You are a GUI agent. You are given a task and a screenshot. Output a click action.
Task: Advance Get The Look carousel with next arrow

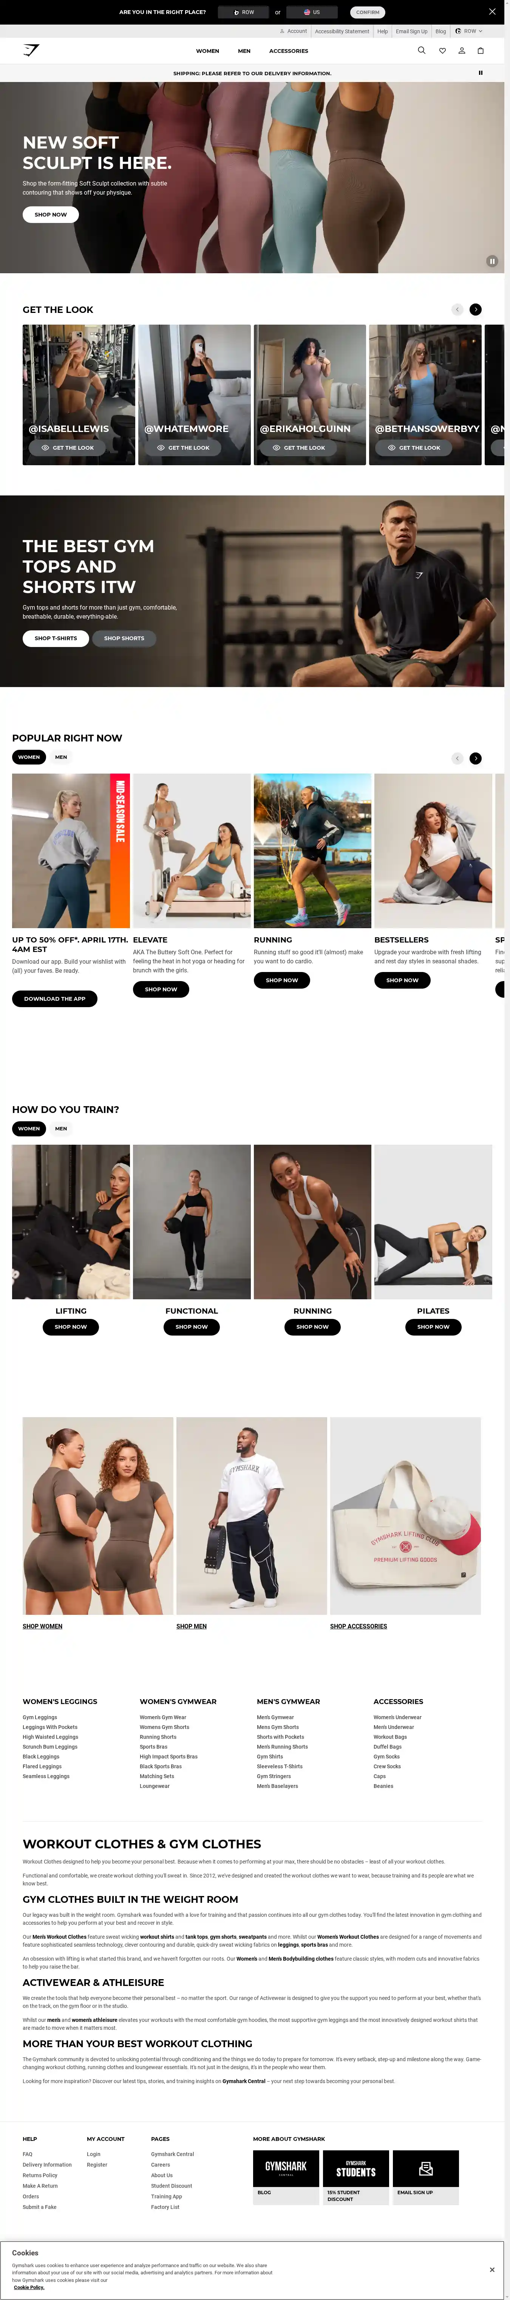pyautogui.click(x=475, y=310)
